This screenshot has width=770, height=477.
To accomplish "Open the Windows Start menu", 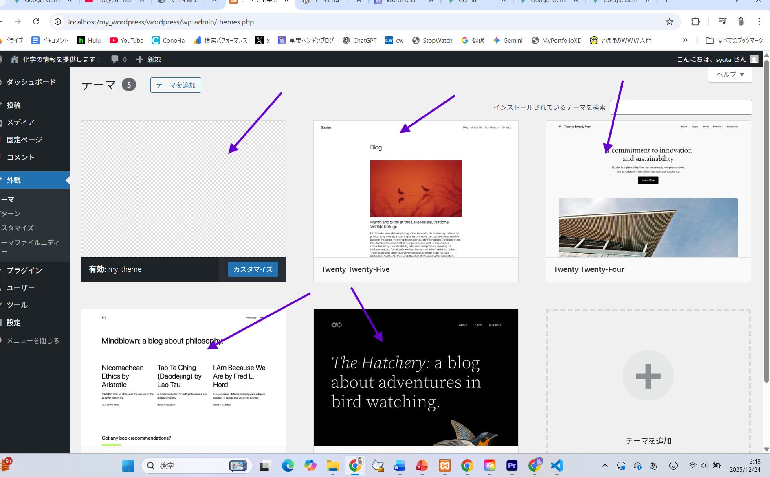I will (128, 466).
